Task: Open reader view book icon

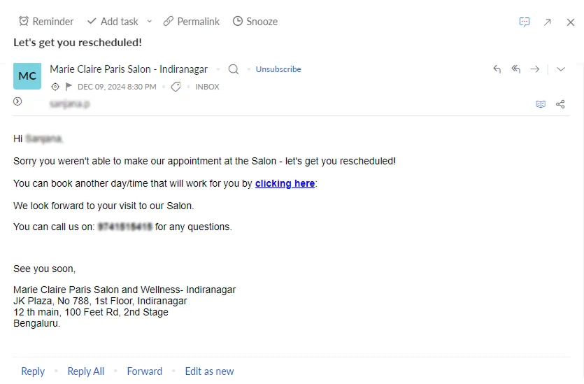Action: [541, 104]
